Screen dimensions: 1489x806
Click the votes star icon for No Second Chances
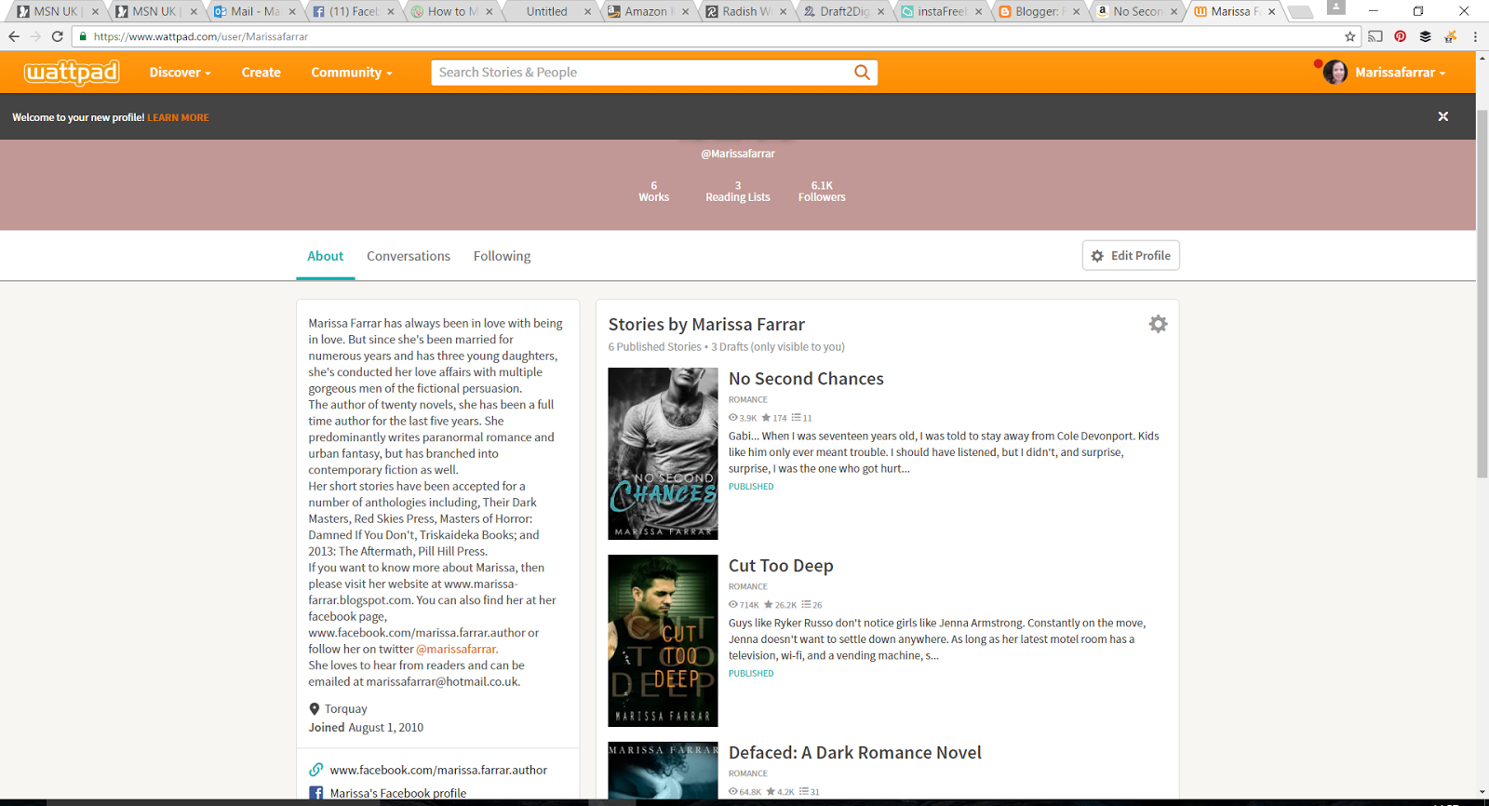[x=766, y=418]
